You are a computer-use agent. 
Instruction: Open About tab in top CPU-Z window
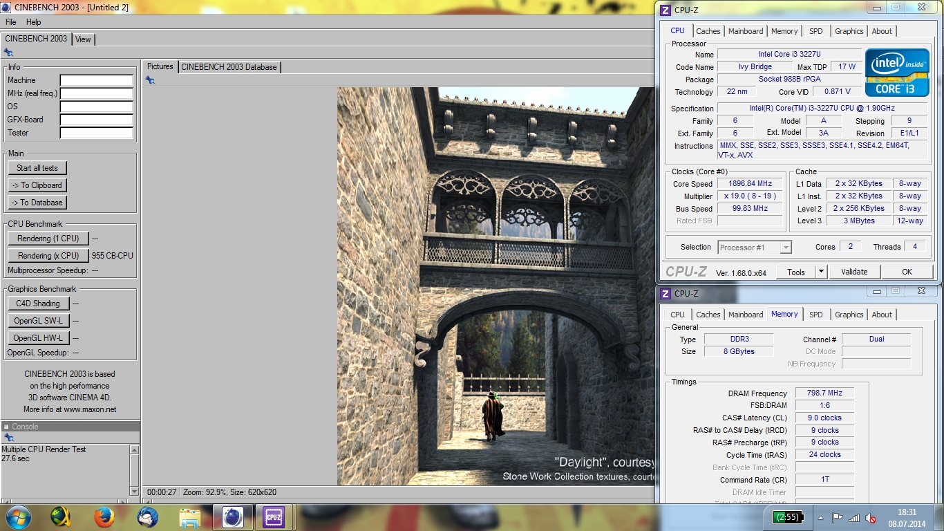pos(882,31)
